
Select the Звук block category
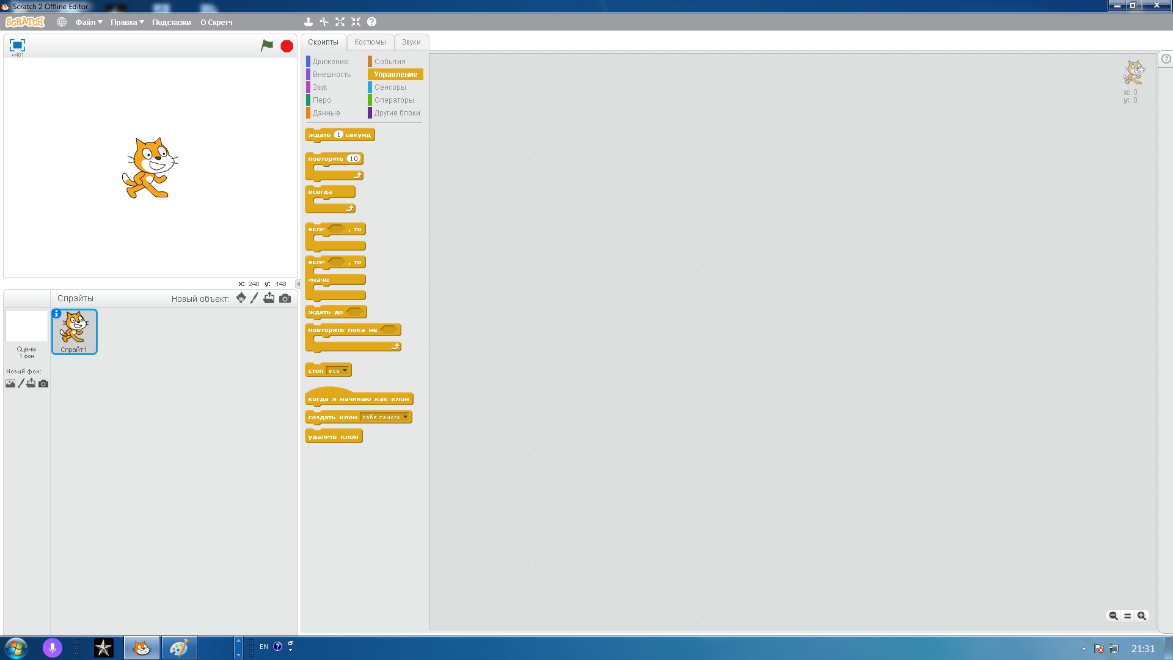(x=320, y=87)
